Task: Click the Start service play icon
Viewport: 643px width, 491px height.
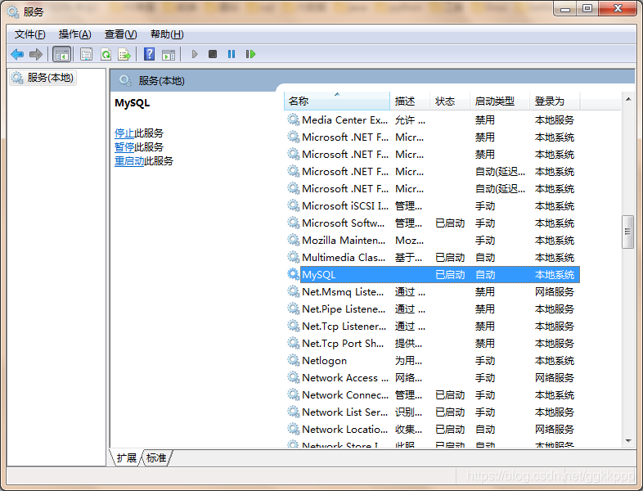Action: 195,54
